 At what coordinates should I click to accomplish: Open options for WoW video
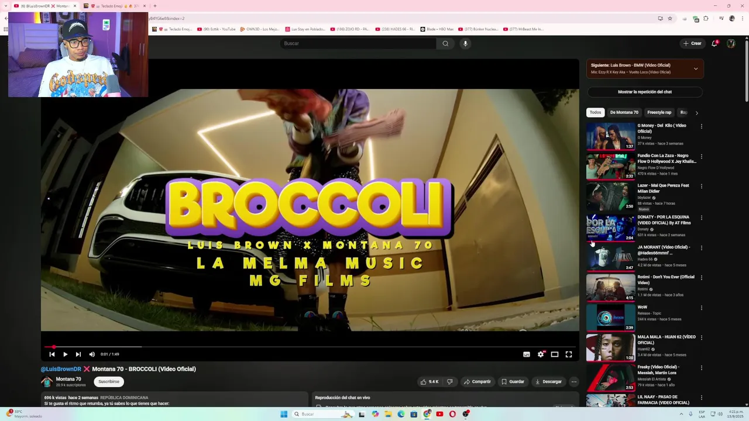click(701, 308)
